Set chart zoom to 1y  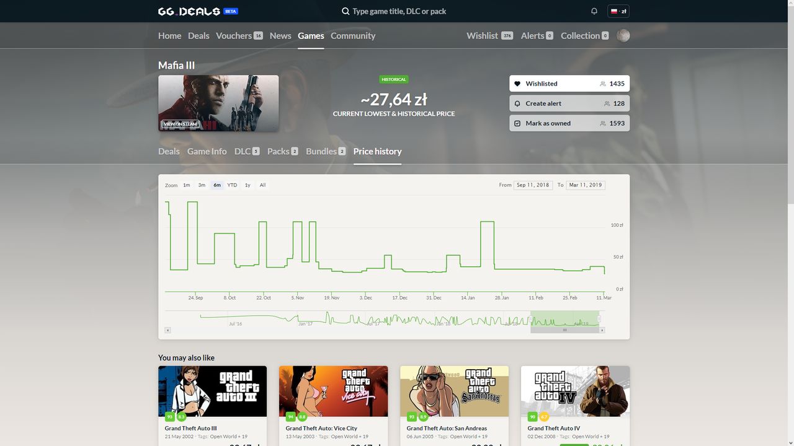click(x=248, y=185)
